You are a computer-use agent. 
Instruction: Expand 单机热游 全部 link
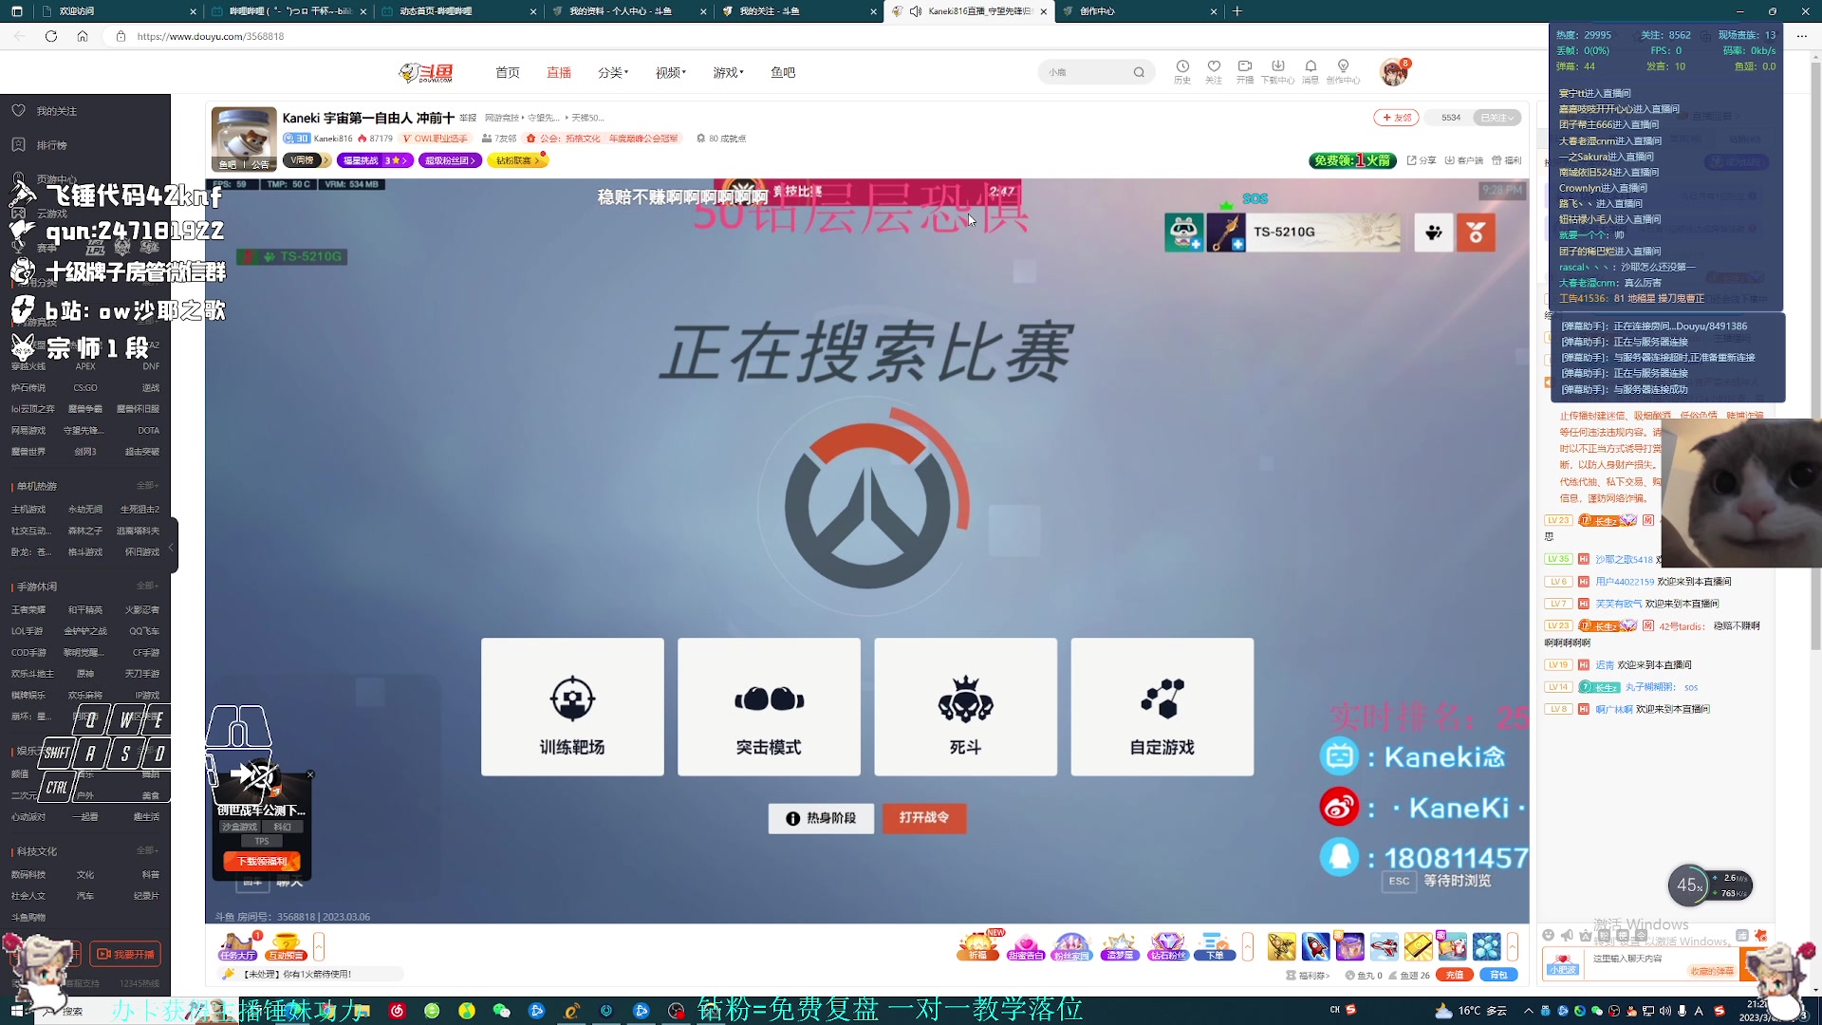coord(146,485)
